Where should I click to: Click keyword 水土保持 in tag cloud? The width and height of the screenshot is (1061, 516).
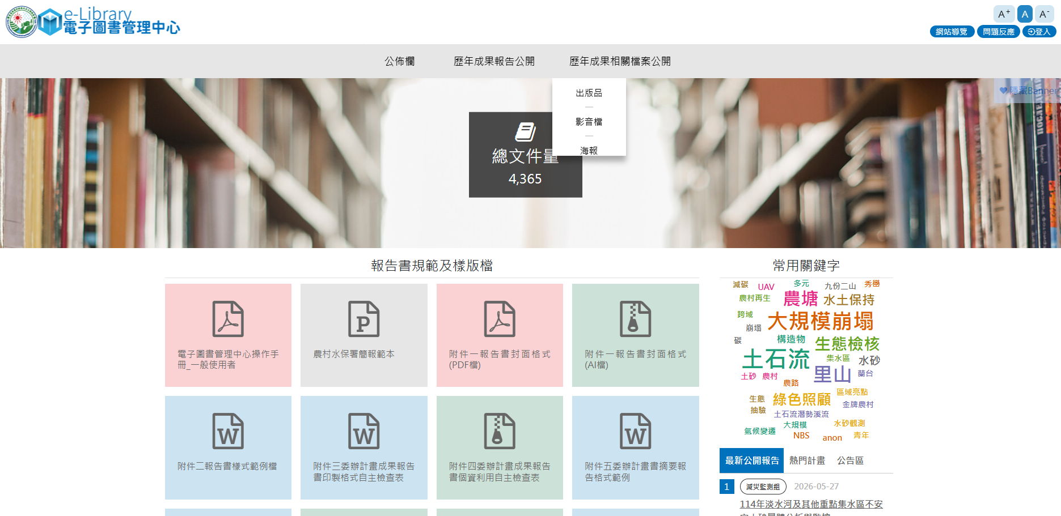pyautogui.click(x=848, y=300)
